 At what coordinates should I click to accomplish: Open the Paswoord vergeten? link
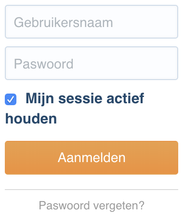coord(92,205)
